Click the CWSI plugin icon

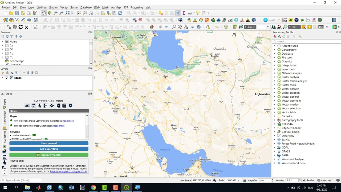point(242,20)
